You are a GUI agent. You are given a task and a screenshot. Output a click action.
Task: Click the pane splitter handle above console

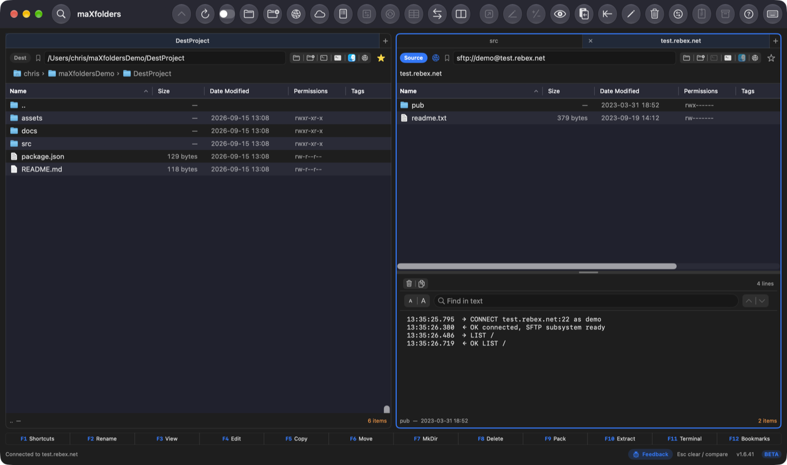[x=589, y=273]
